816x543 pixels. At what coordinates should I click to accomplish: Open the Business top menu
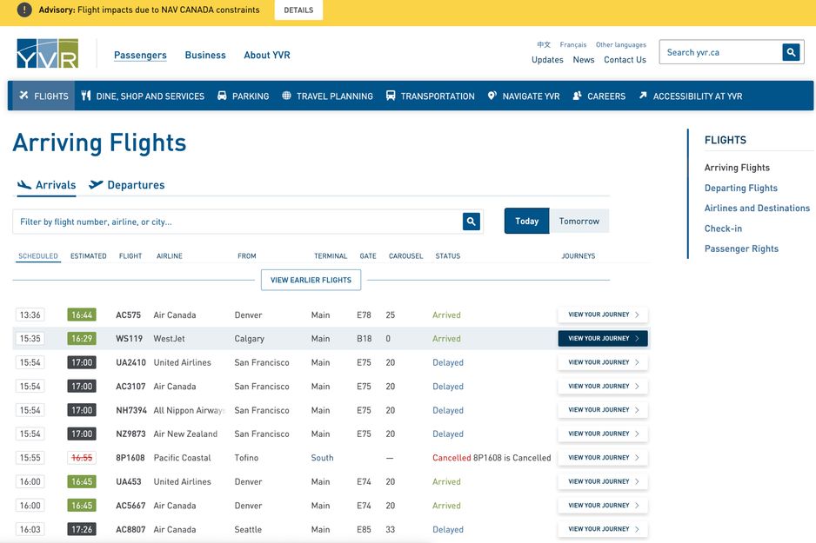(x=205, y=55)
